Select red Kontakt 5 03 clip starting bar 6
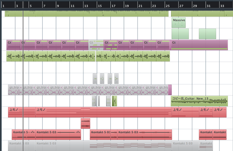Viewport: 233px width, 151px height. point(58,135)
